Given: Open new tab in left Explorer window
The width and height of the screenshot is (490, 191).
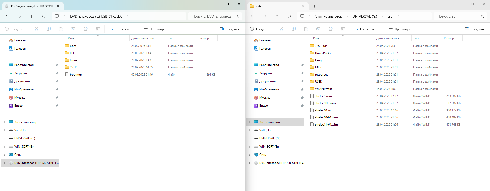Looking at the screenshot, I should tap(69, 6).
